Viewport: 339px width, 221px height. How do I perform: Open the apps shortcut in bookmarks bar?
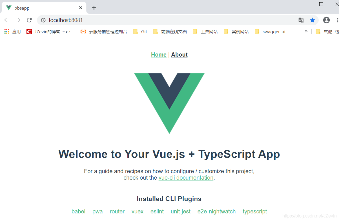click(12, 32)
